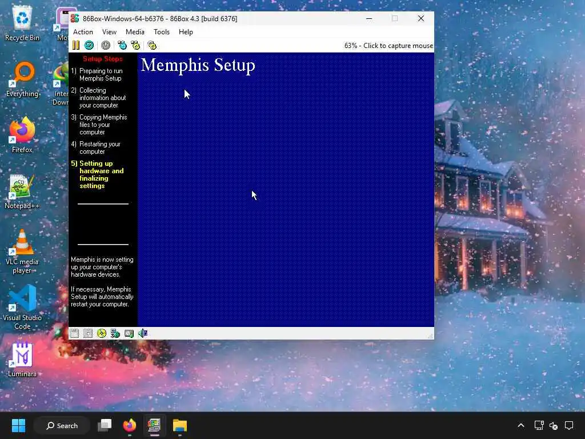Minimize the 86Box window

[x=369, y=18]
